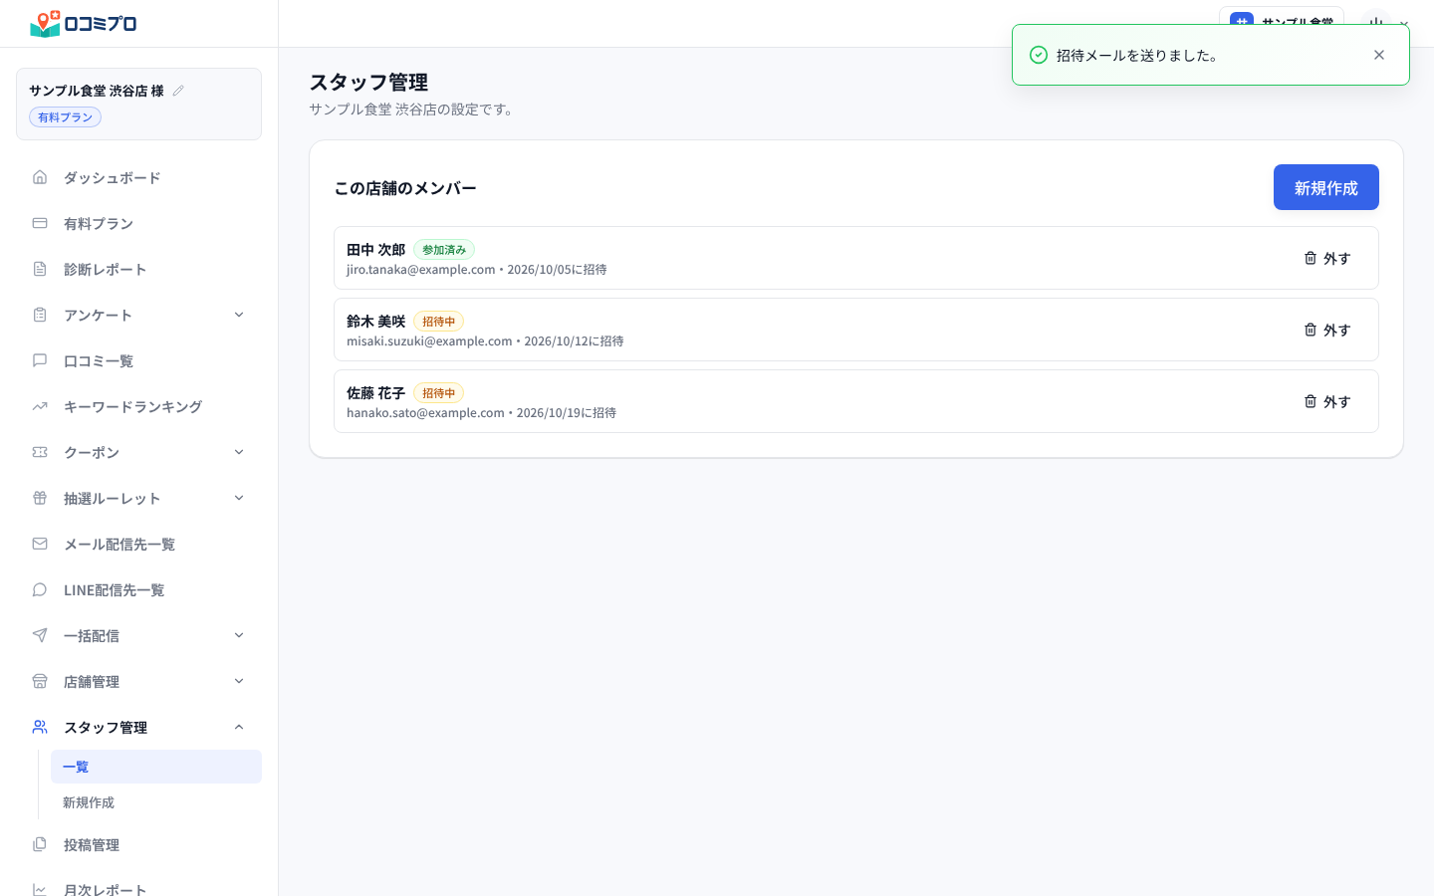
Task: Click the chat icon for LINE配信先一覧
Action: 40,589
